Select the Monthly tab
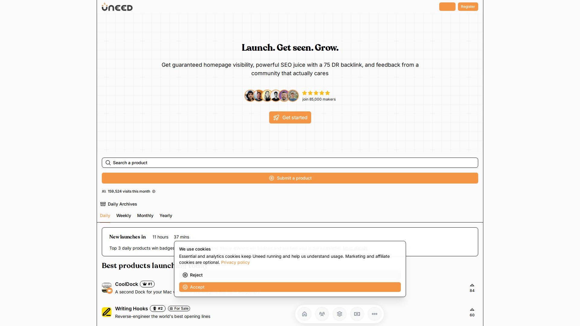Screen dimensions: 580x326 tap(145, 216)
